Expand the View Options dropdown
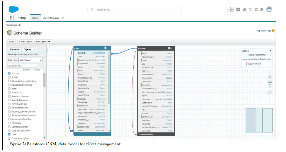Viewport: 286px width, 152px height. point(43,42)
